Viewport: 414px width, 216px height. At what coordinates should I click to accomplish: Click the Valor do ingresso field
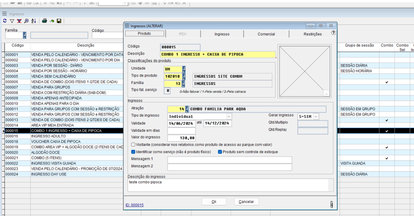point(181,138)
